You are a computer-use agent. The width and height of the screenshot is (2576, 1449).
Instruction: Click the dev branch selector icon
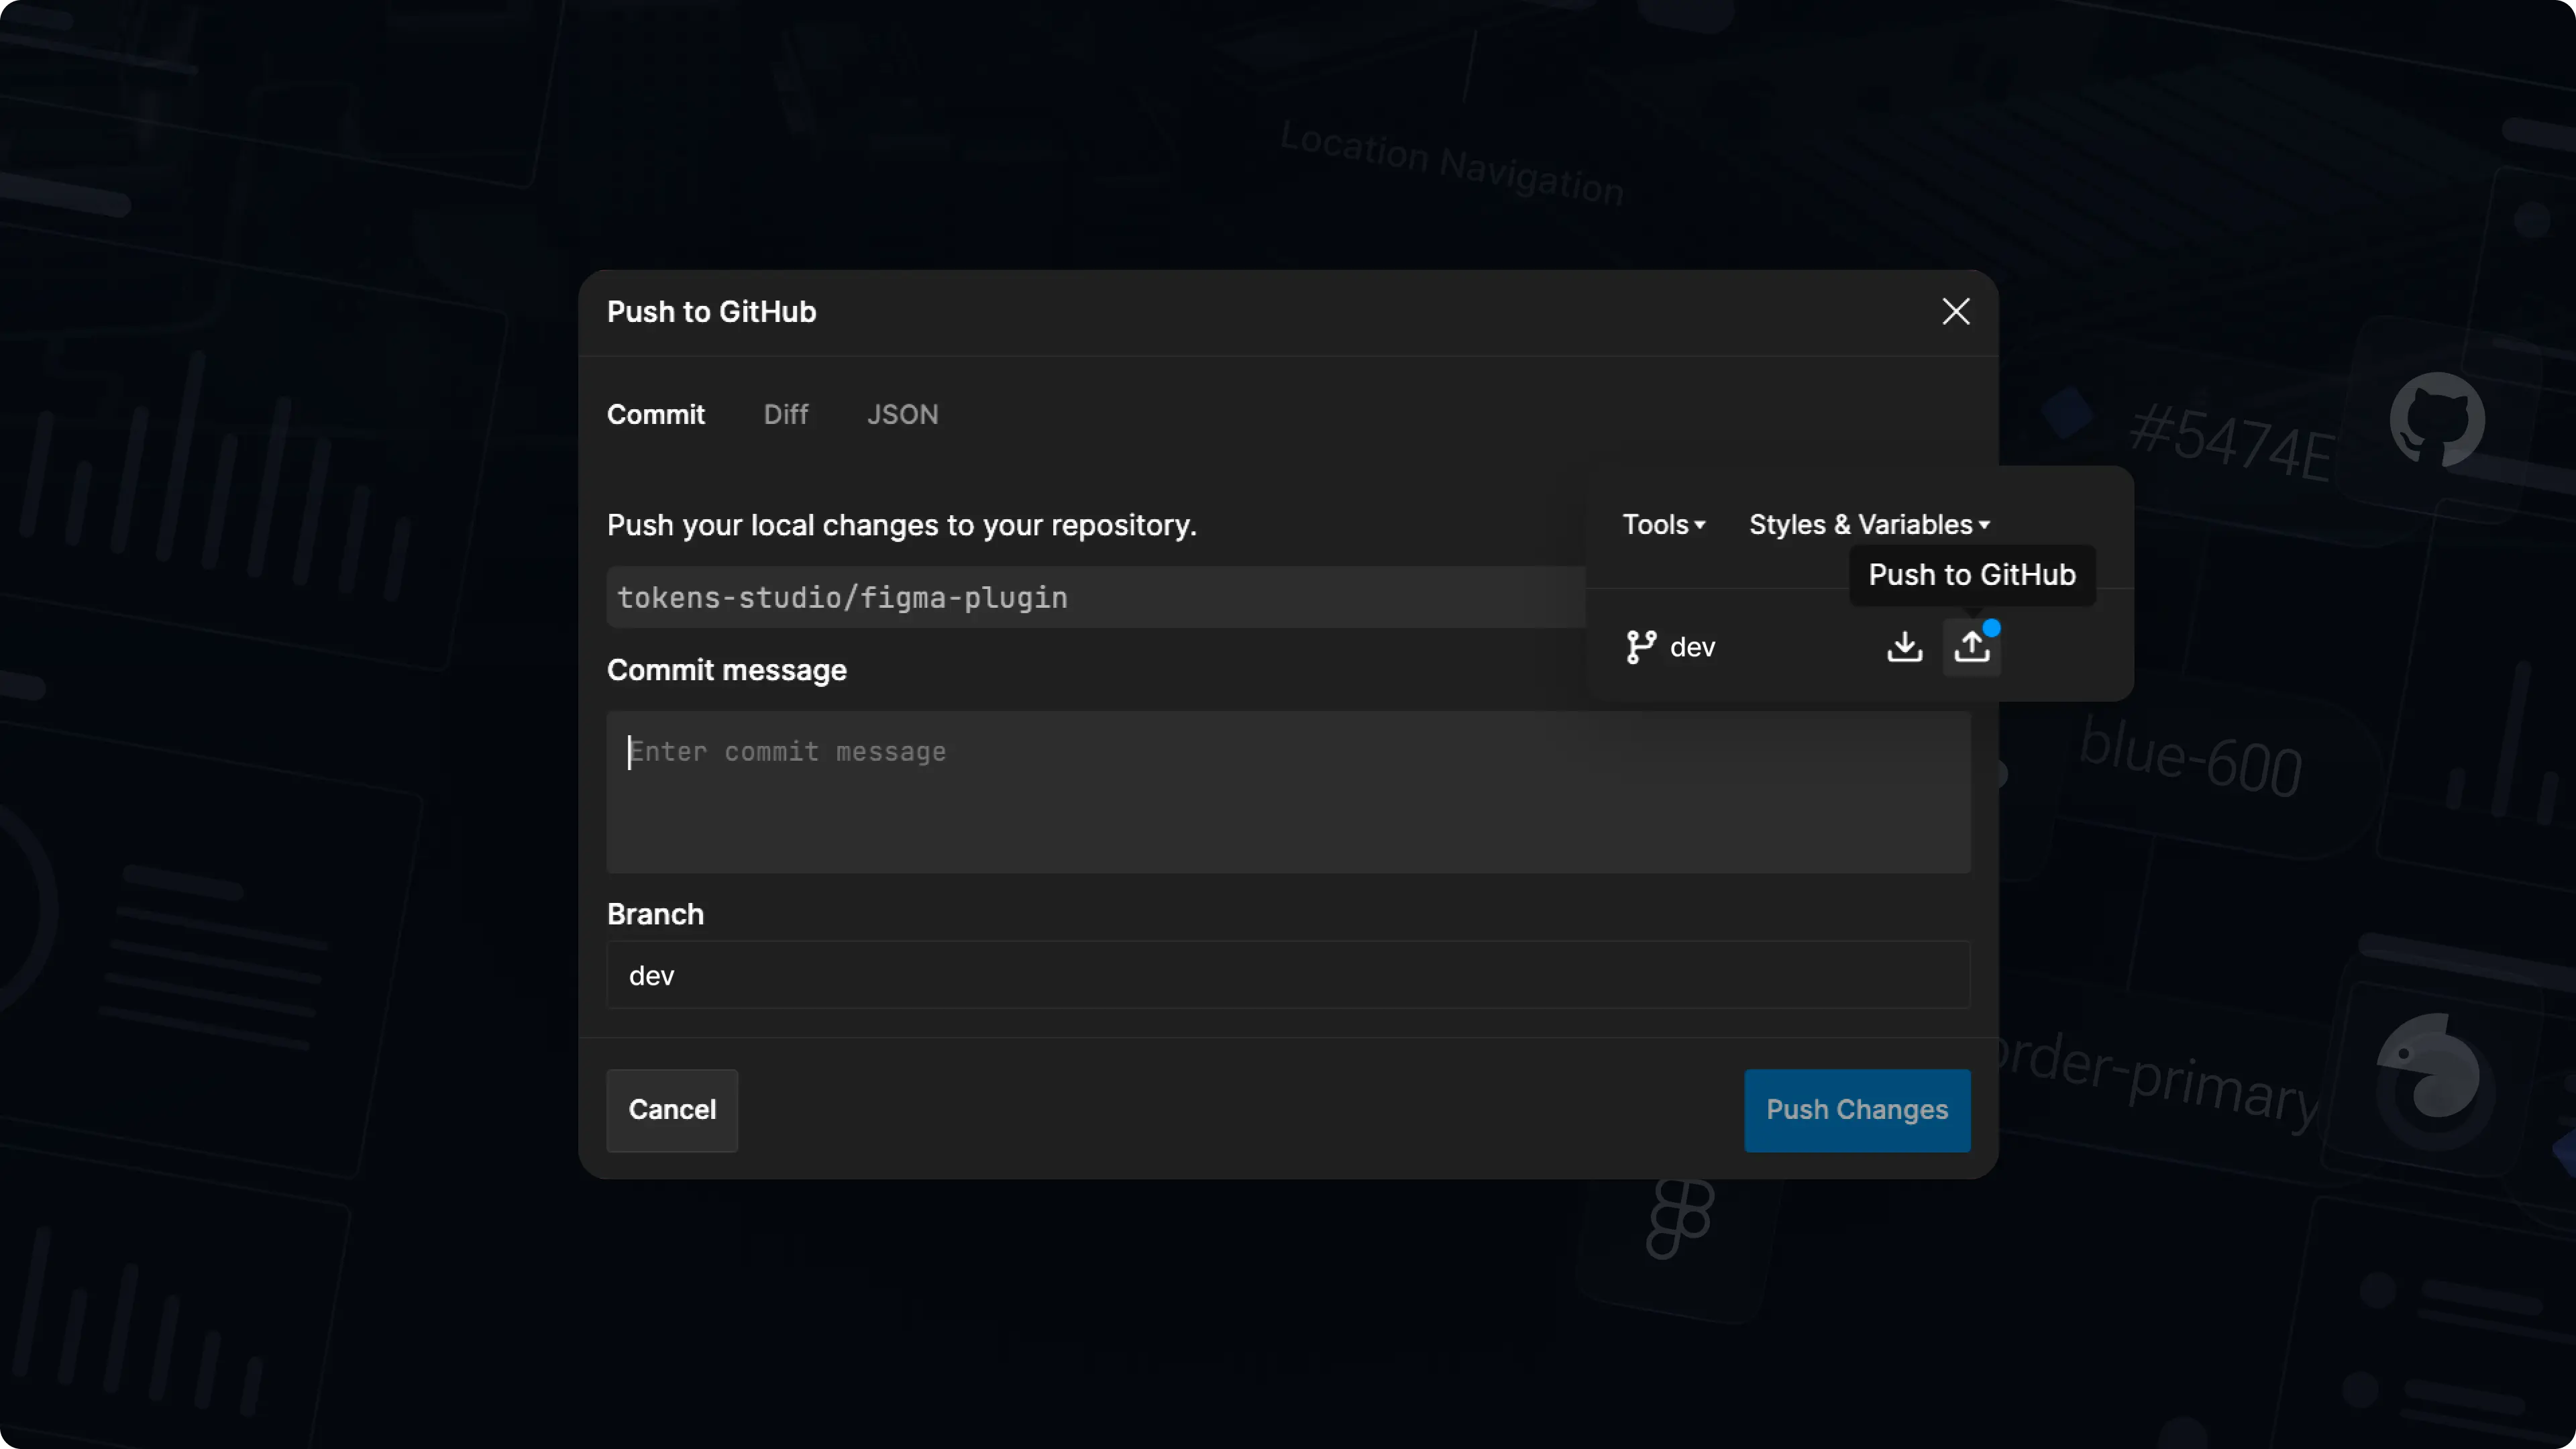1641,647
